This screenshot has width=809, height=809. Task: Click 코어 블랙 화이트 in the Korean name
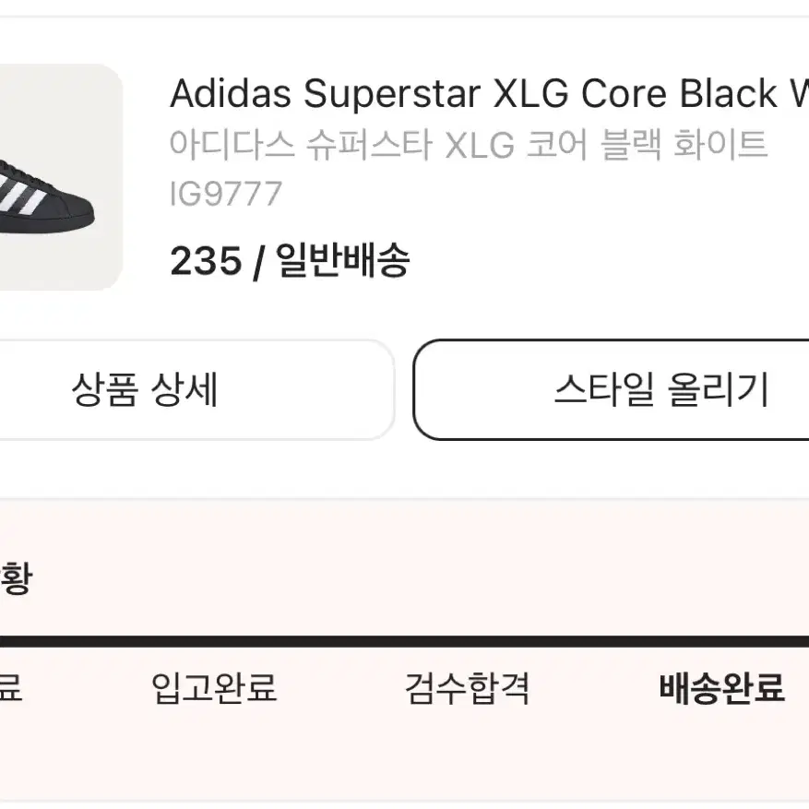point(647,145)
